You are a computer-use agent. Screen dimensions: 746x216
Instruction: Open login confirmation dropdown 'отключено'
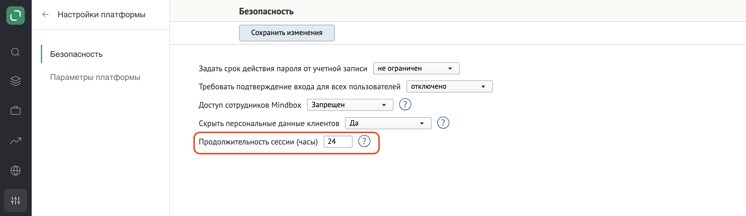[449, 87]
